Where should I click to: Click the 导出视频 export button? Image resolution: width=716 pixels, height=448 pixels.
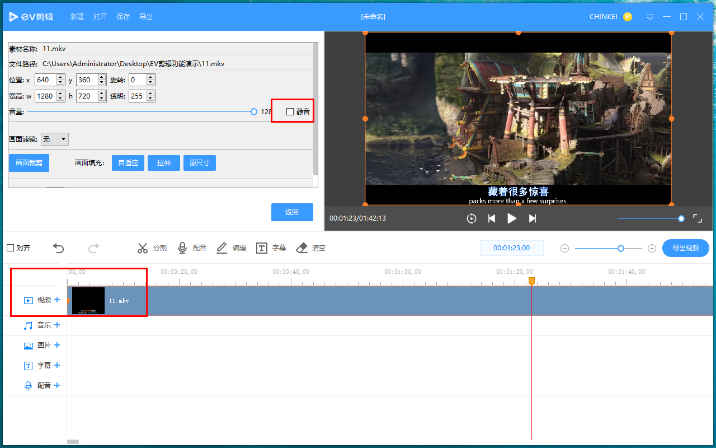click(x=685, y=248)
